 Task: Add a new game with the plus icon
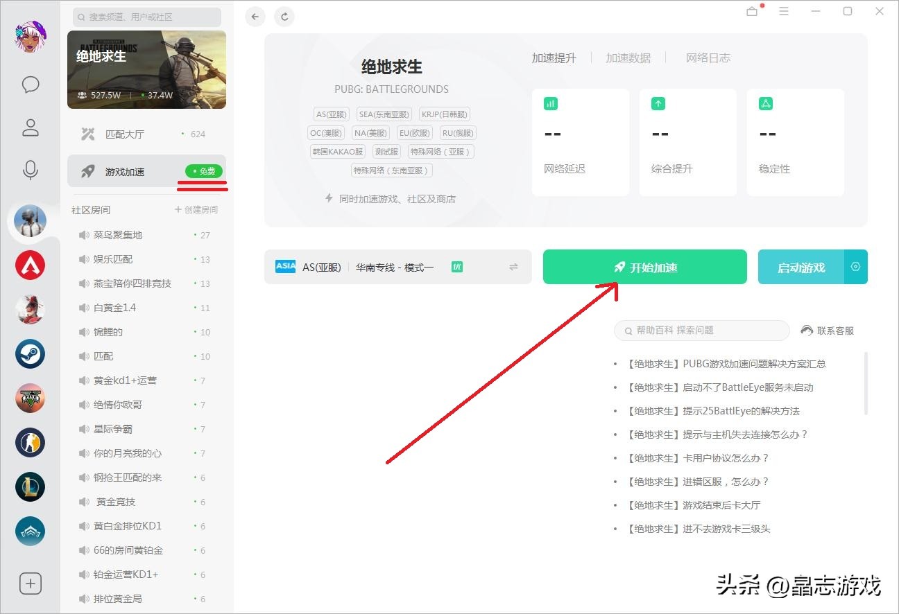tap(30, 584)
